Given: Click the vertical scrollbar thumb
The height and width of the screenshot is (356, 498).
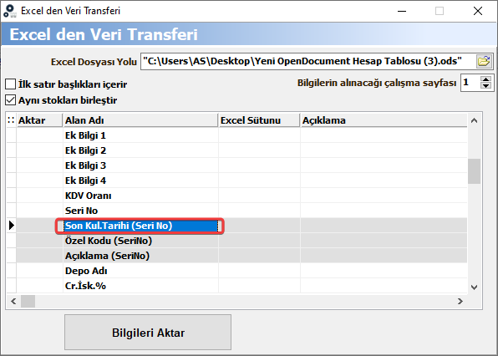Looking at the screenshot, I should click(474, 171).
